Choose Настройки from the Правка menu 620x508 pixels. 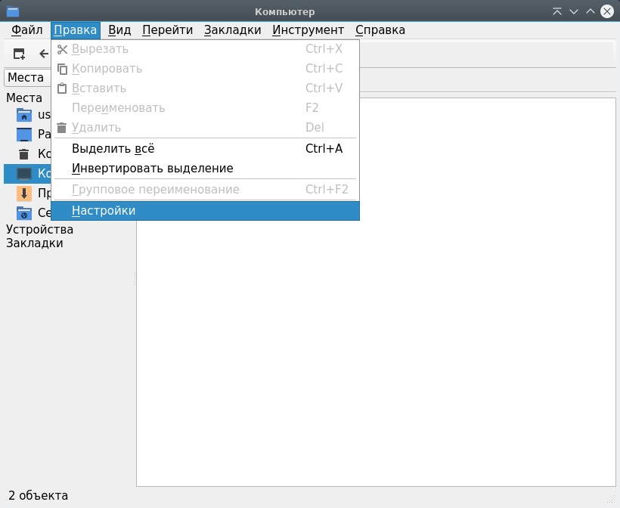[x=104, y=211]
